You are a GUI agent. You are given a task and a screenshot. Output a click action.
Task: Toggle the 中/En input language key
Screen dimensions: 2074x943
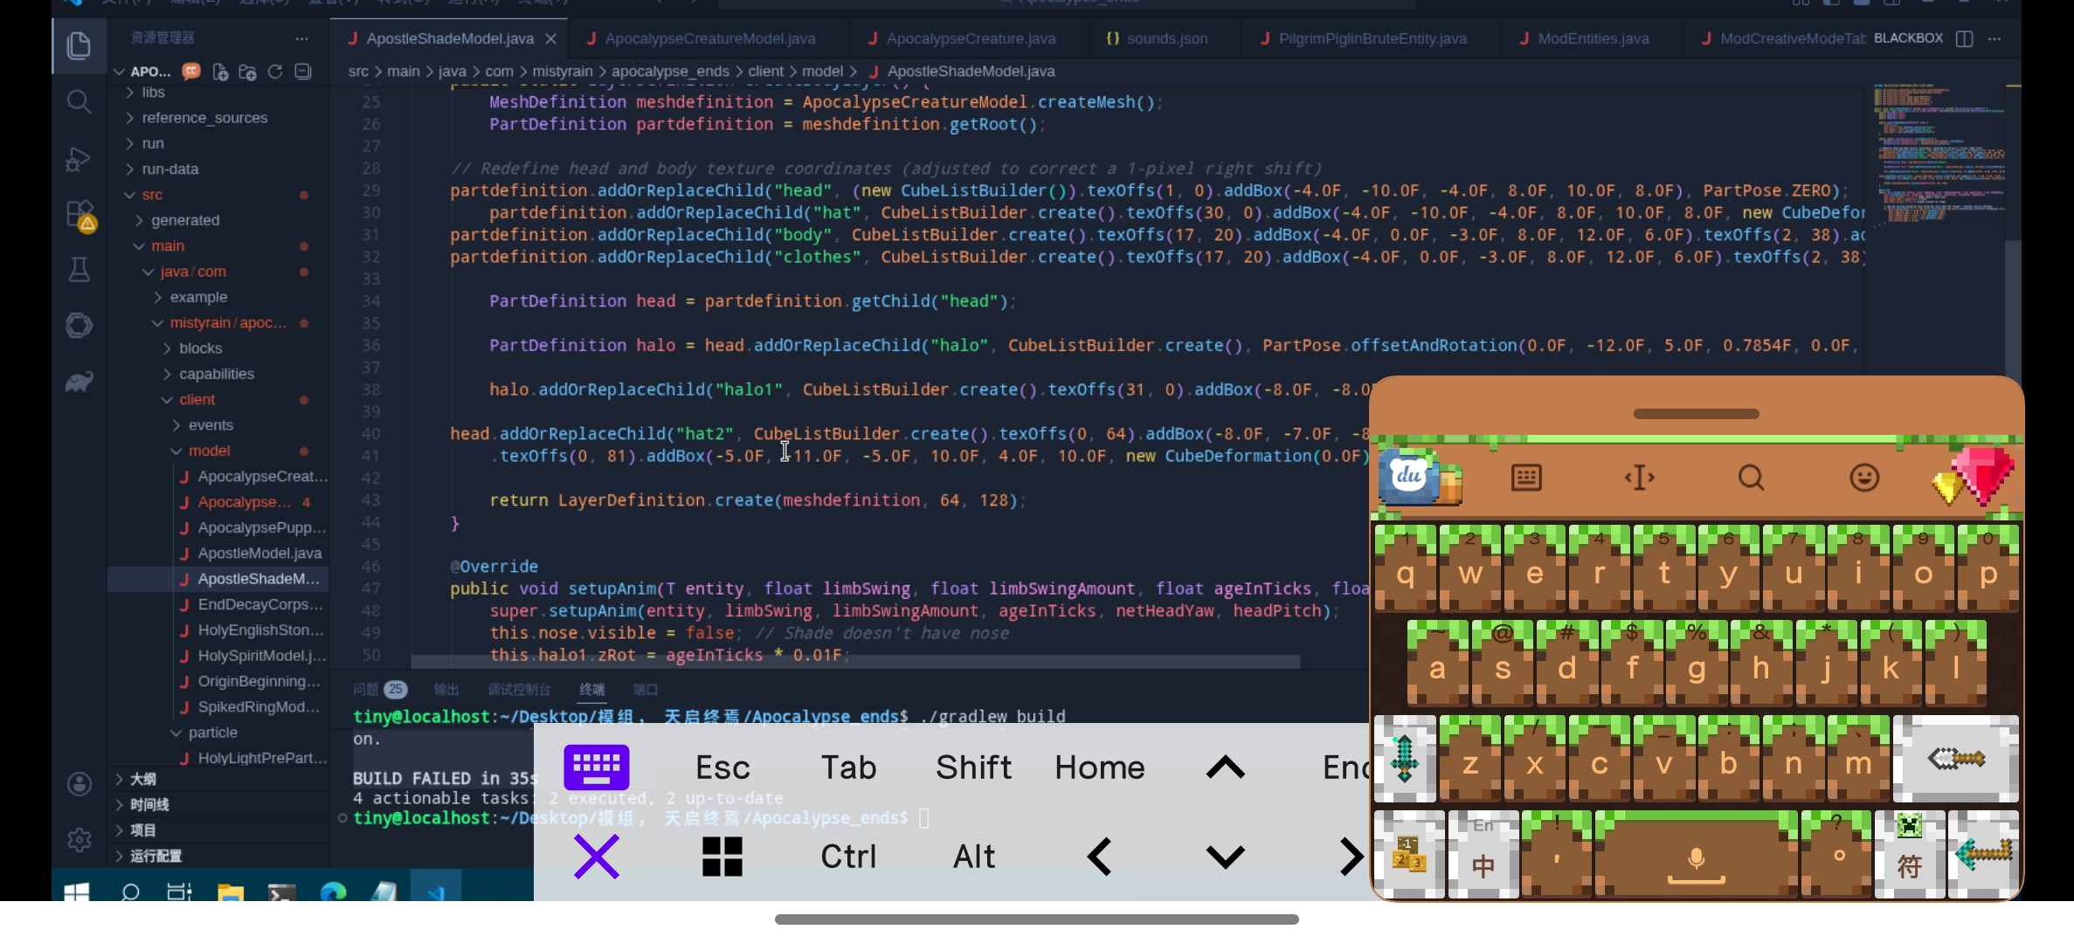click(x=1483, y=854)
